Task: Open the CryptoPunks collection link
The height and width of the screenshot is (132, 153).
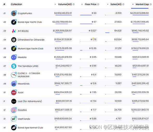Action: [x=25, y=13]
